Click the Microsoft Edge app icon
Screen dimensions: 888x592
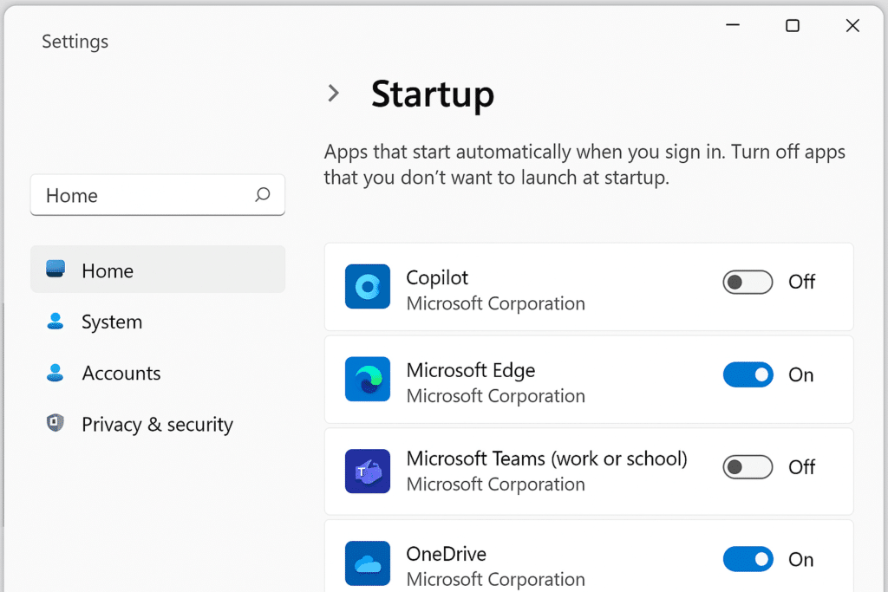[x=368, y=379]
